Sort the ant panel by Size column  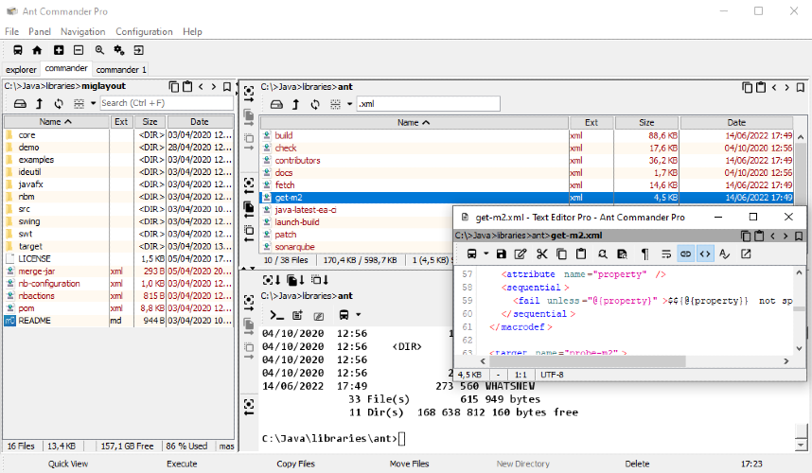coord(646,123)
